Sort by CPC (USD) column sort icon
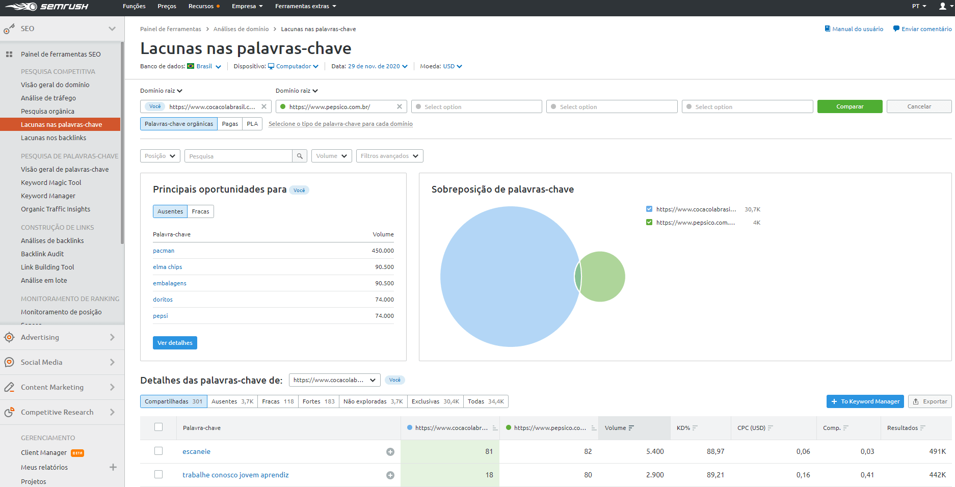The image size is (955, 487). point(771,428)
